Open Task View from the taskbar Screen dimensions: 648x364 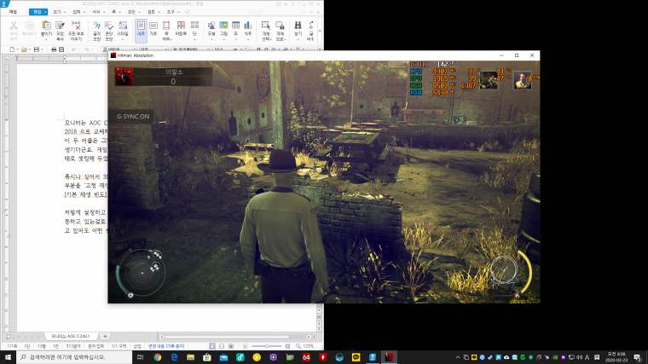coord(140,357)
